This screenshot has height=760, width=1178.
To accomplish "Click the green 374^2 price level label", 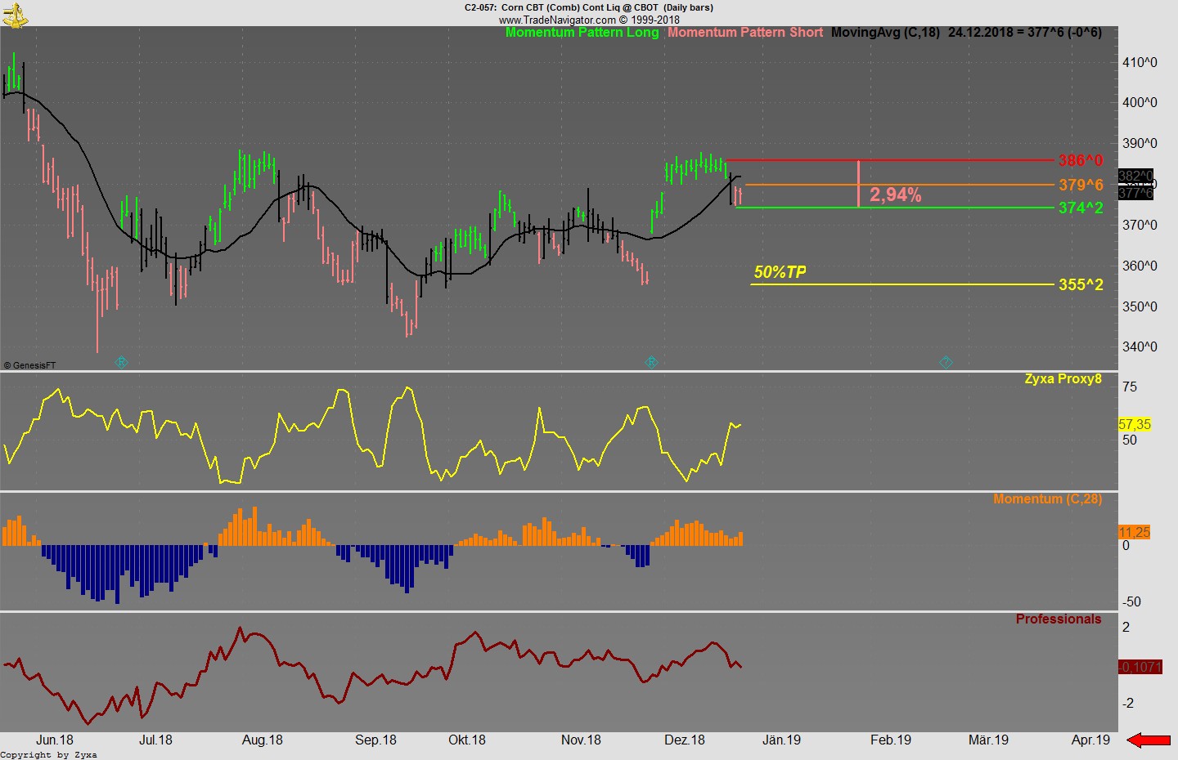I will click(x=1081, y=208).
